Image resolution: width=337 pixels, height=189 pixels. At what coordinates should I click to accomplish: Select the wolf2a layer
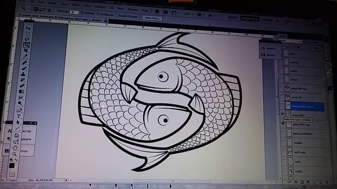[x=305, y=171]
